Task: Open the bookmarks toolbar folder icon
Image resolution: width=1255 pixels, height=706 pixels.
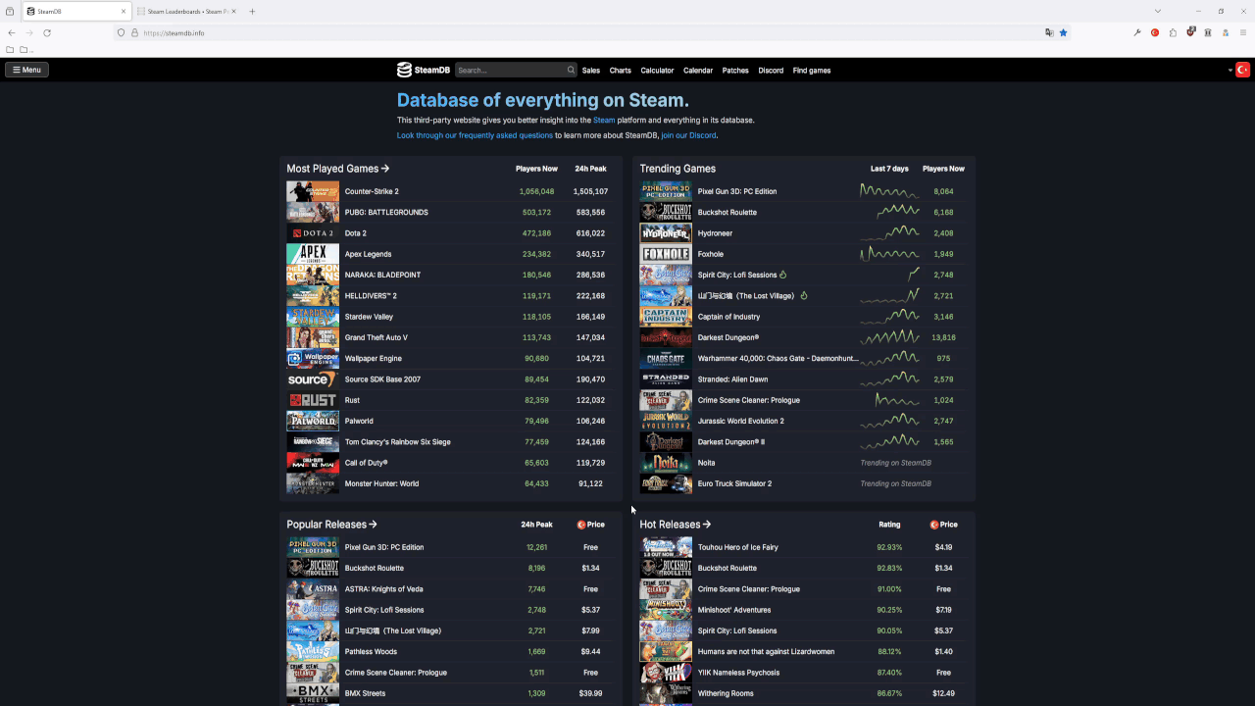Action: point(10,49)
